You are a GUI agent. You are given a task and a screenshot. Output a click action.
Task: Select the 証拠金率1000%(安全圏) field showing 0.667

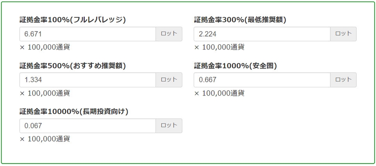coord(262,80)
